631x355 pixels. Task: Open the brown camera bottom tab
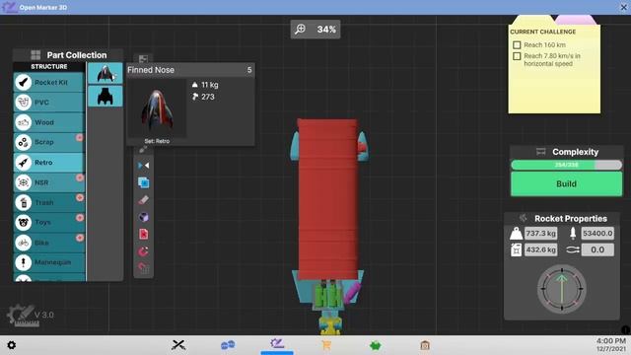tap(425, 345)
